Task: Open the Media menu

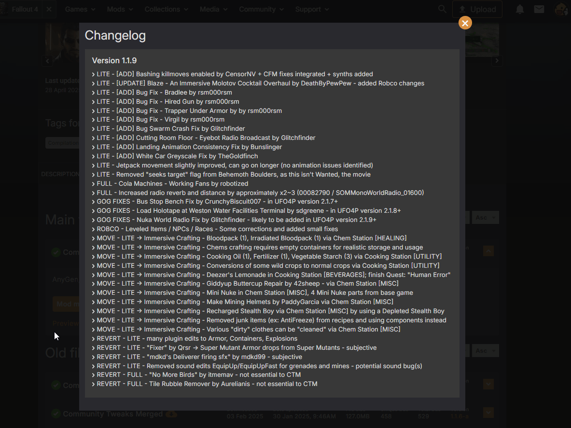Action: tap(213, 9)
